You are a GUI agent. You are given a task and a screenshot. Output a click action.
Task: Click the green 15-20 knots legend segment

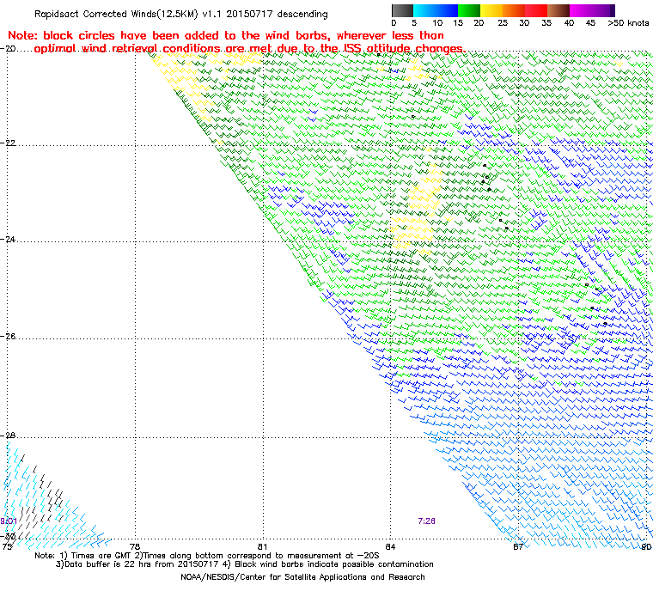pos(469,10)
